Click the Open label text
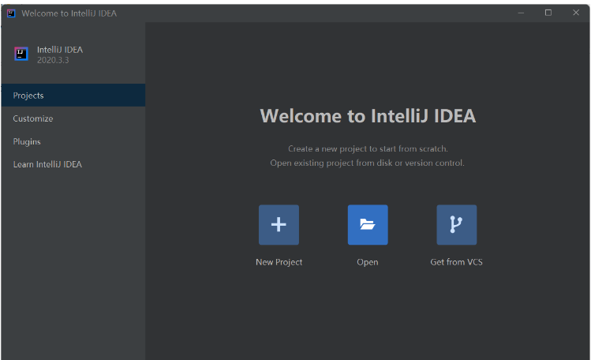 pos(368,262)
